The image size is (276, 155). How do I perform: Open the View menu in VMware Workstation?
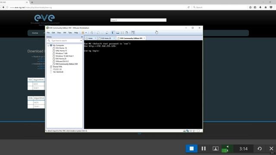(59, 33)
